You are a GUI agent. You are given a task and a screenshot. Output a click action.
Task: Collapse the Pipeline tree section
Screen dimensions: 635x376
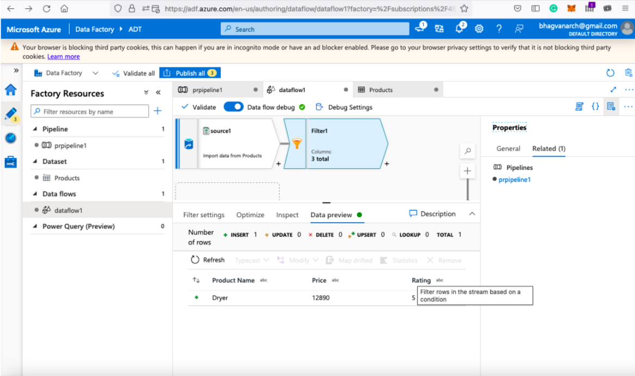[x=35, y=129]
